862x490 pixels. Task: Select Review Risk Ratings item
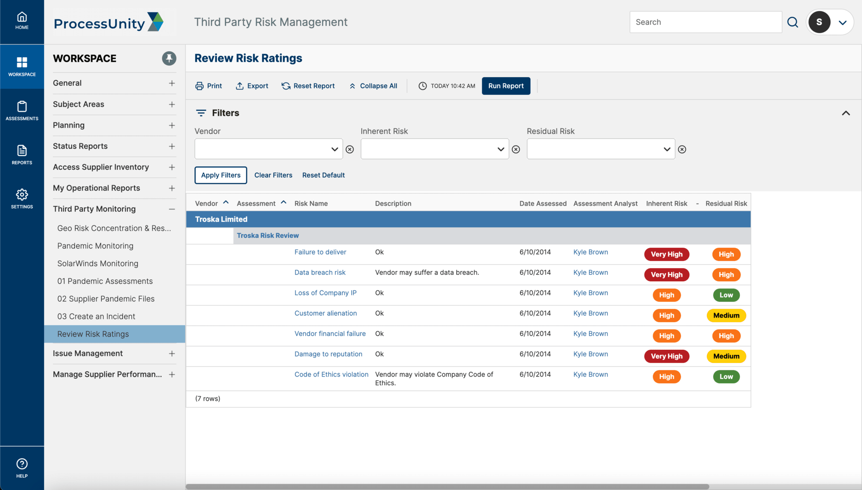[114, 334]
